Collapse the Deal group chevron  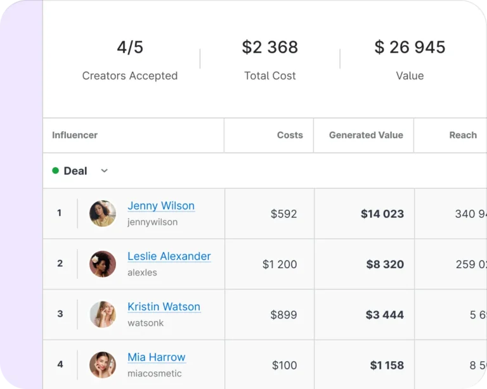(x=105, y=170)
